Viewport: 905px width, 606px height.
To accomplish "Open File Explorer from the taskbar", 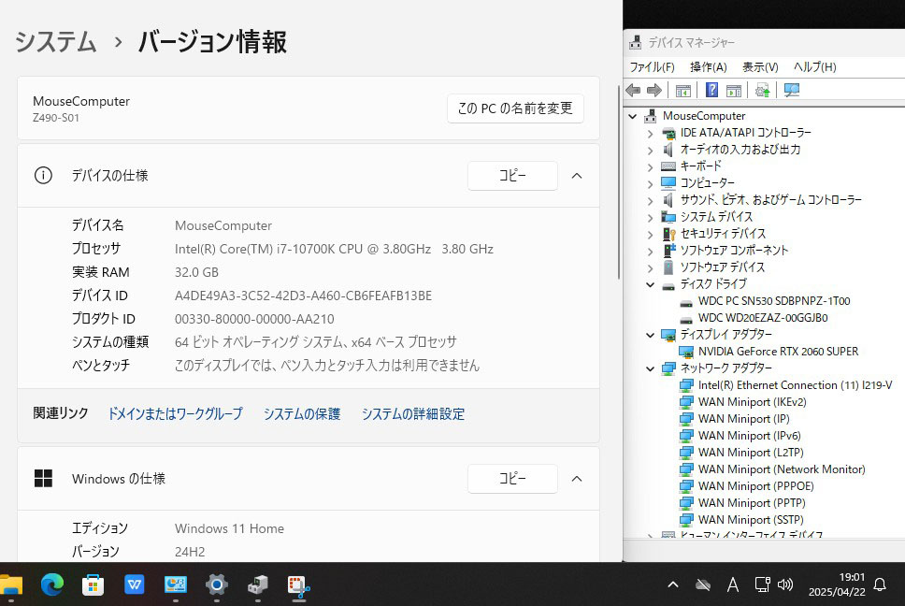I will [10, 585].
